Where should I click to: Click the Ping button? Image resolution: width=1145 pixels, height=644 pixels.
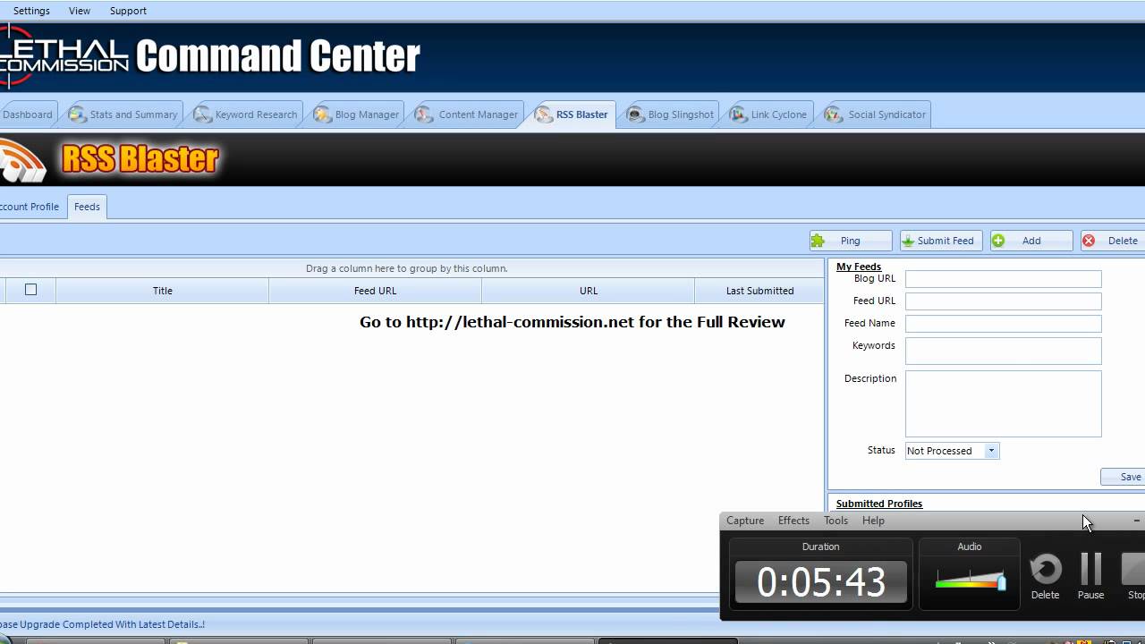851,241
